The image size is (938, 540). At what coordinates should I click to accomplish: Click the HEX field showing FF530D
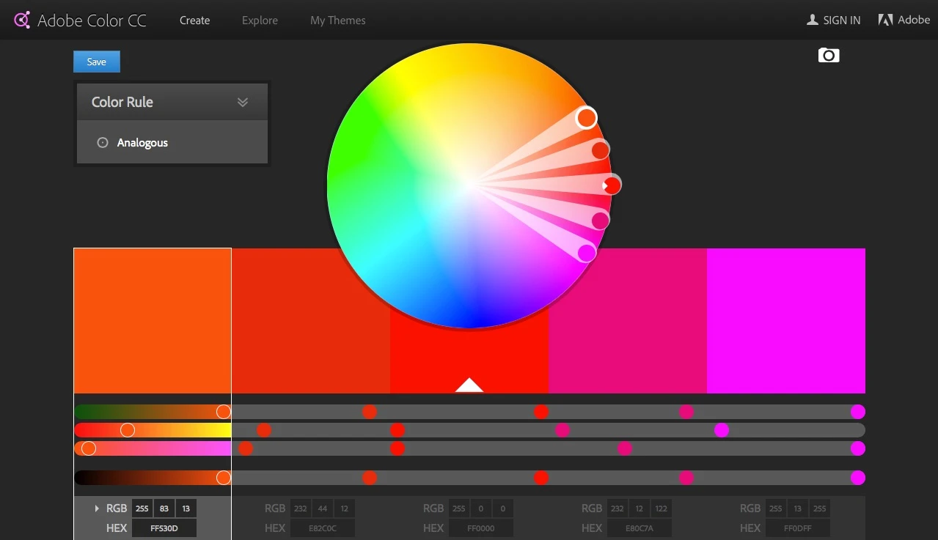coord(164,528)
